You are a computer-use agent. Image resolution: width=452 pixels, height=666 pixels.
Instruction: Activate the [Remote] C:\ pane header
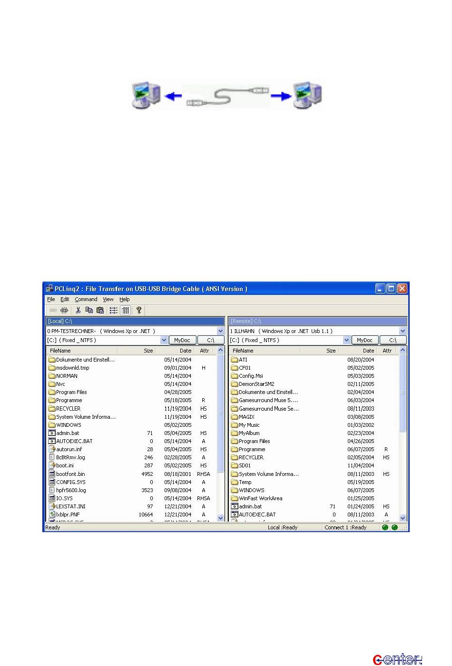[318, 322]
